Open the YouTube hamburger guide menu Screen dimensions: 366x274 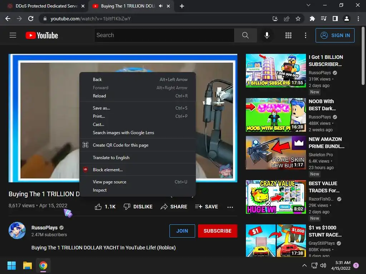tap(13, 35)
